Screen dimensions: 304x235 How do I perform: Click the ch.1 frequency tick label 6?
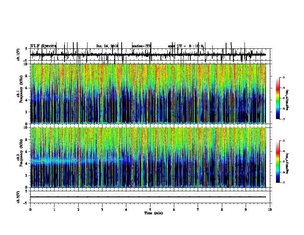click(x=27, y=88)
